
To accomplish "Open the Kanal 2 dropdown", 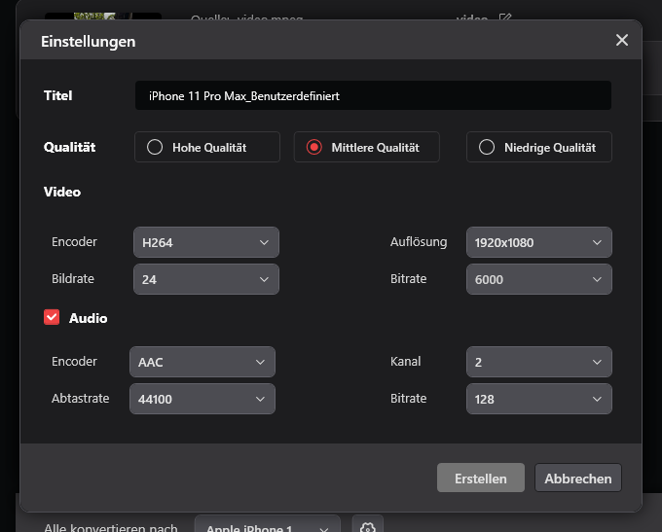I will [538, 362].
